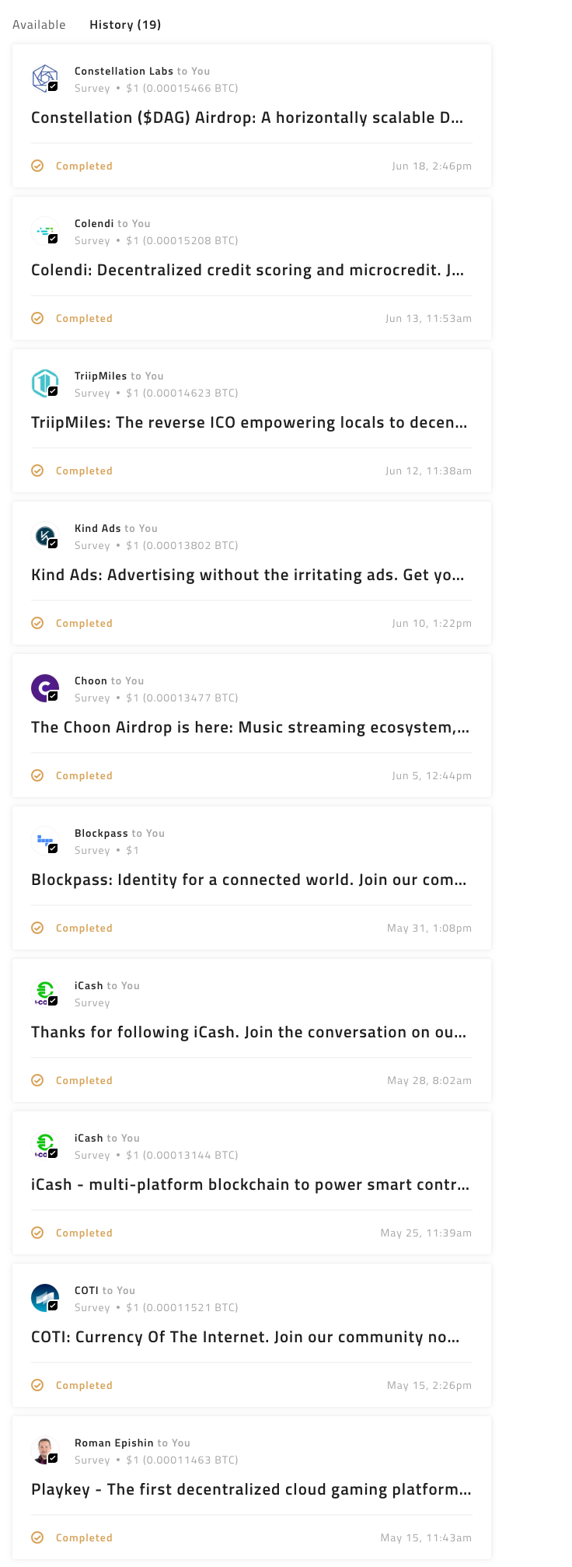
Task: Click the Blockpass logo icon
Action: (45, 840)
